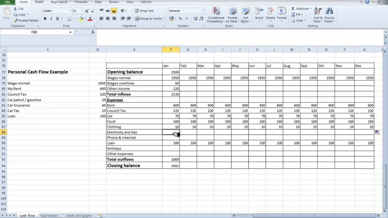
Task: Open Conditional Formatting options
Action: 216,14
